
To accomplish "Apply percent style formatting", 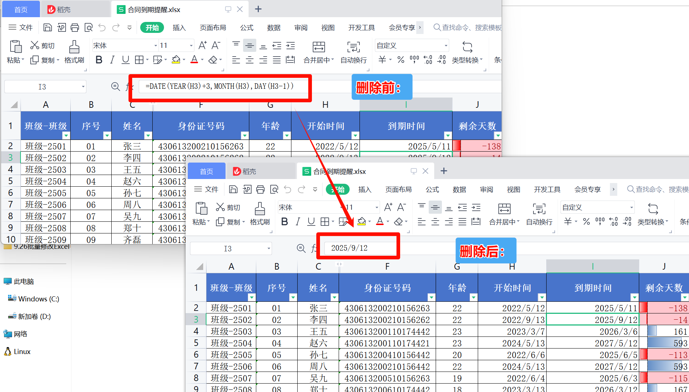I will pyautogui.click(x=400, y=60).
